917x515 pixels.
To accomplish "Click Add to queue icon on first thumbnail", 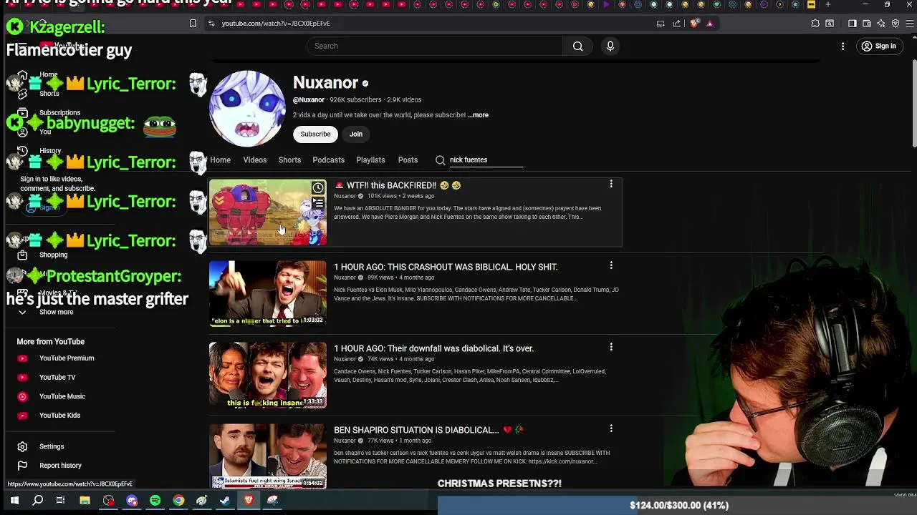I will point(318,204).
